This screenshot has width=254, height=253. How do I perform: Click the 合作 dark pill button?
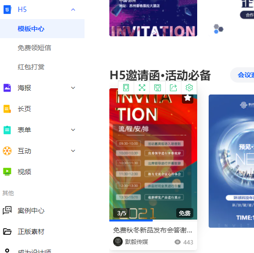pos(247,15)
